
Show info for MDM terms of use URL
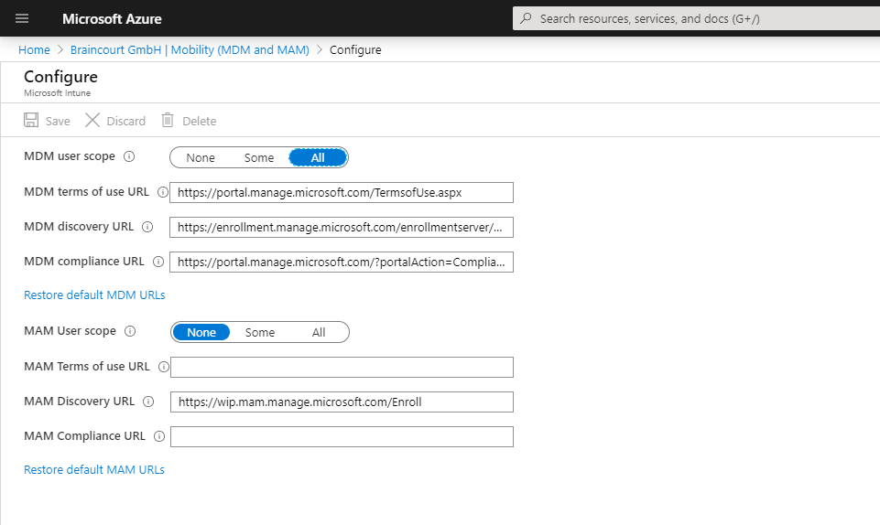coord(163,192)
